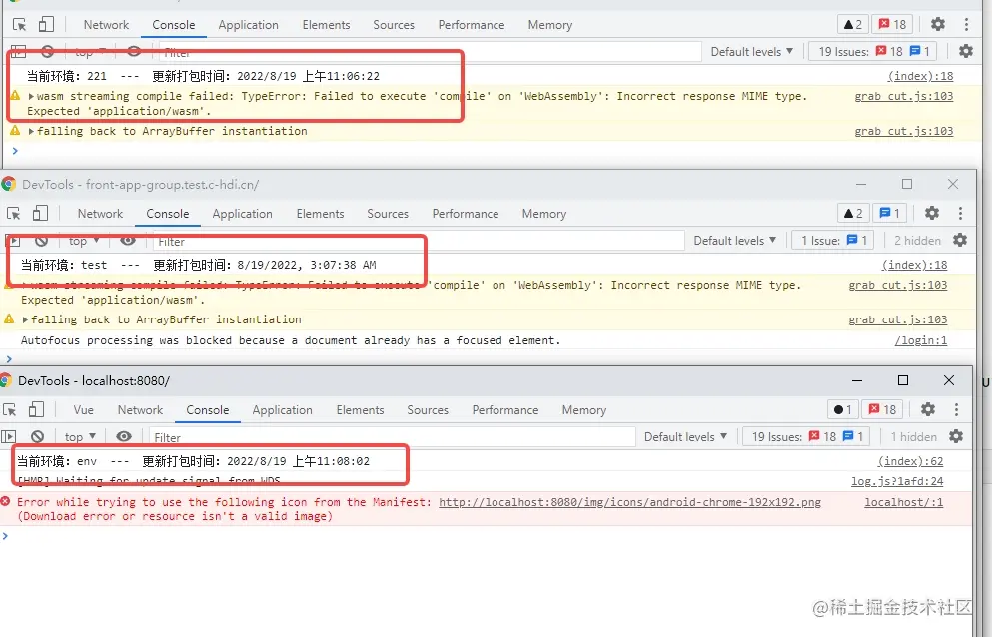Toggle device toolbar in front-app-group DevTools window
The width and height of the screenshot is (992, 637).
40,214
